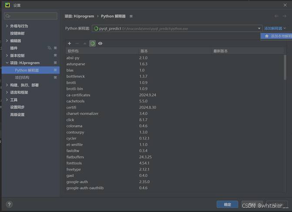
Task: Select the blas package row
Action: [175, 70]
